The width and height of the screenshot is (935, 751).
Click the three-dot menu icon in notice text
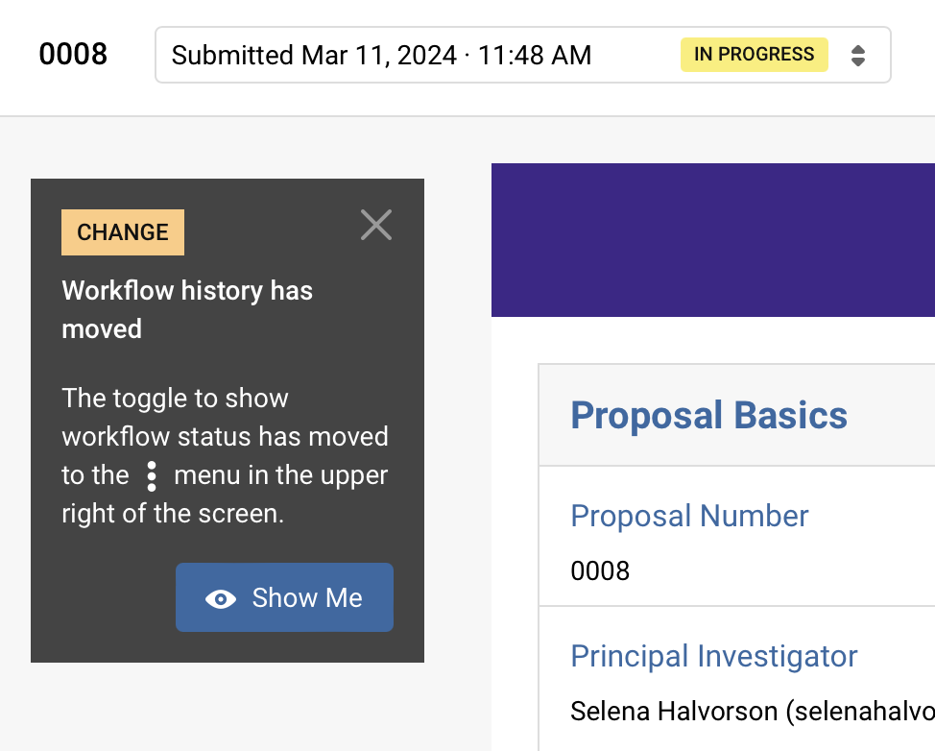coord(152,476)
